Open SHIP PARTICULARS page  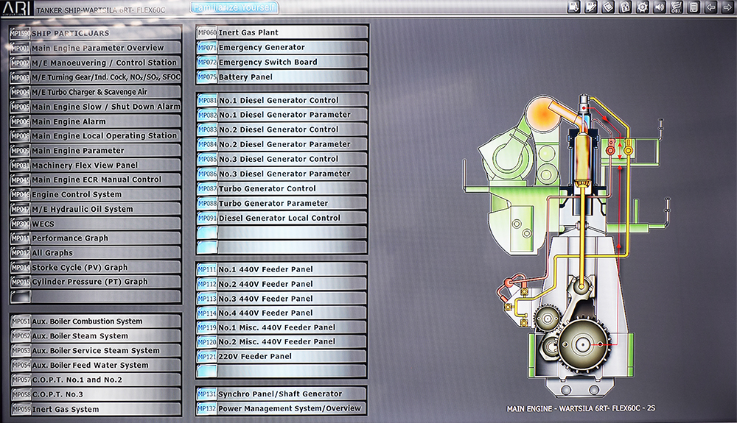coord(95,33)
